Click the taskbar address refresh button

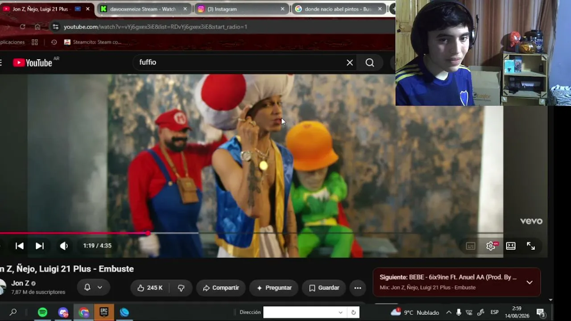point(353,312)
